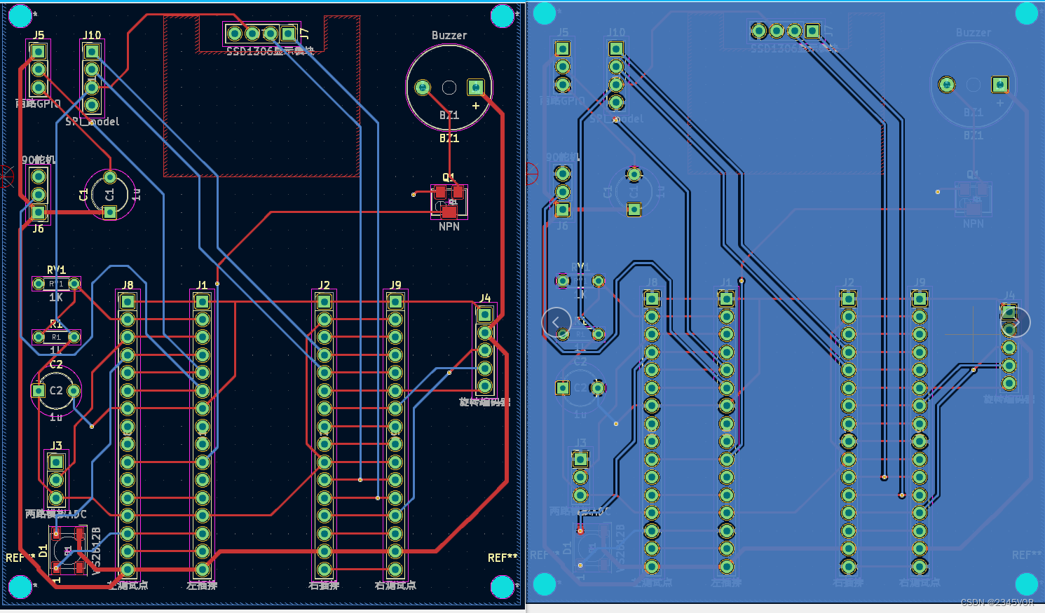The width and height of the screenshot is (1045, 613).
Task: Click J9's square pin-1 pad in left view
Action: tap(395, 302)
